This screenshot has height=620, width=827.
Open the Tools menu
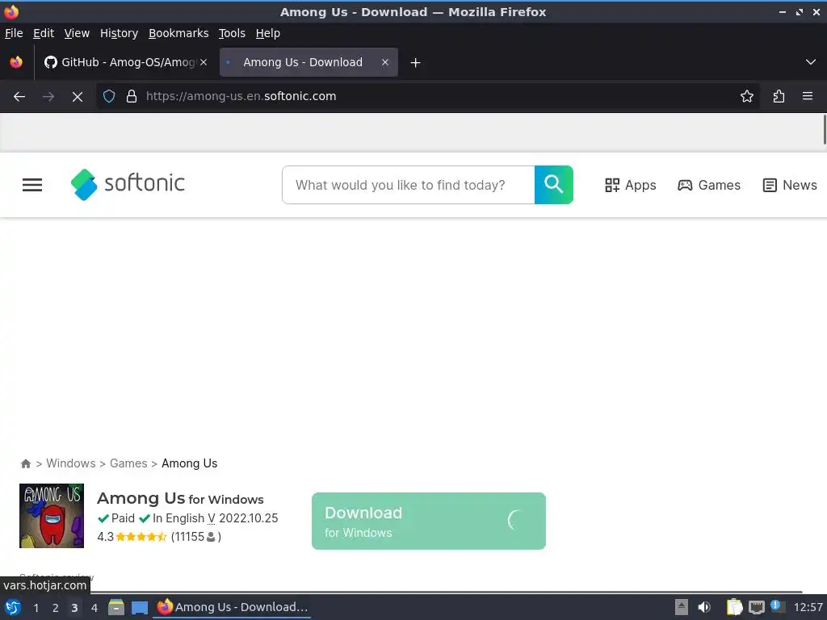pyautogui.click(x=232, y=33)
